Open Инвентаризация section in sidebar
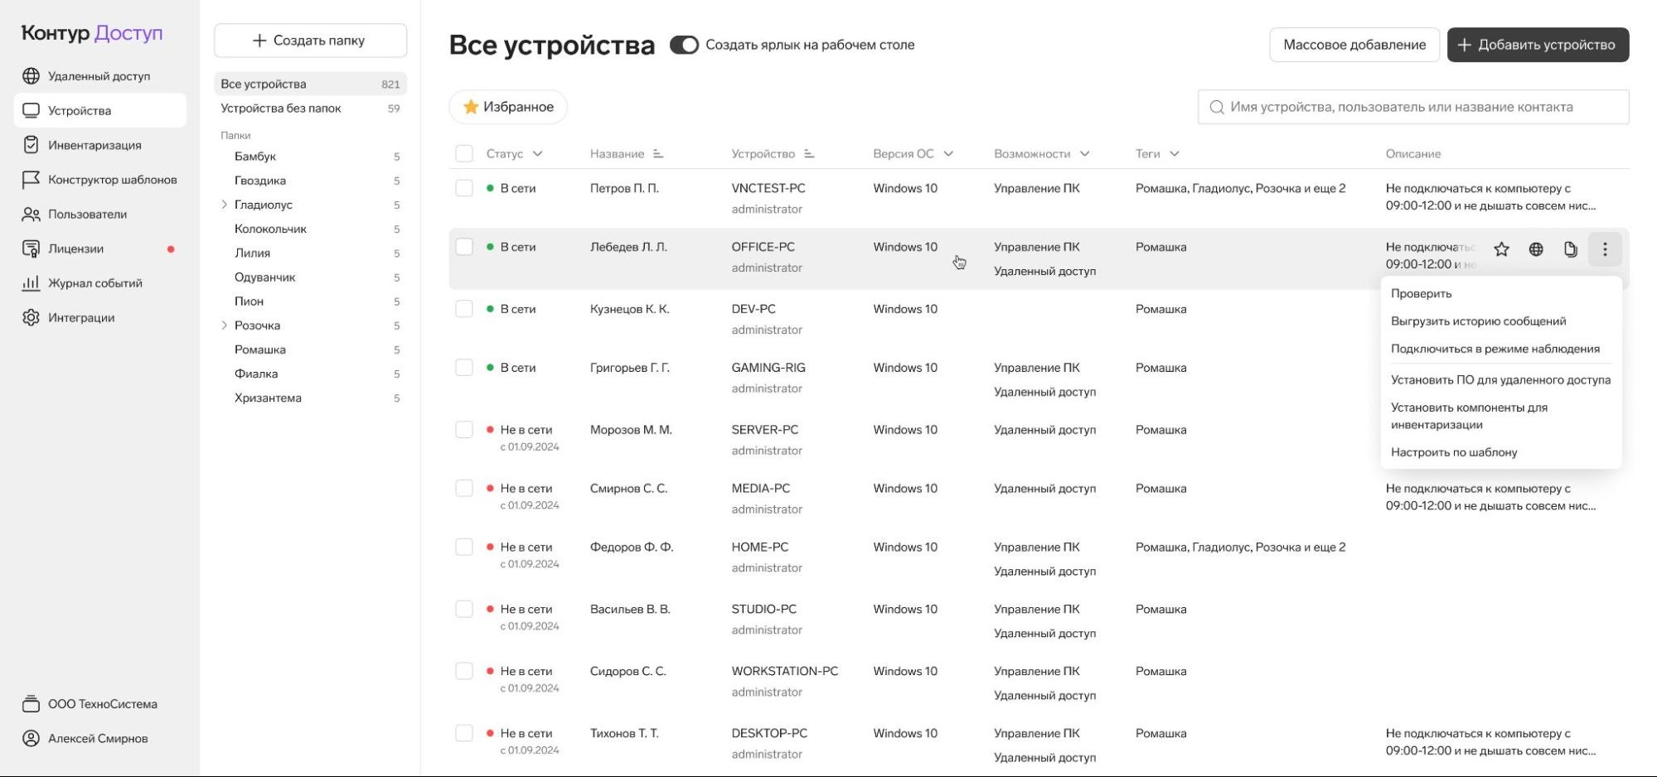 (x=94, y=145)
